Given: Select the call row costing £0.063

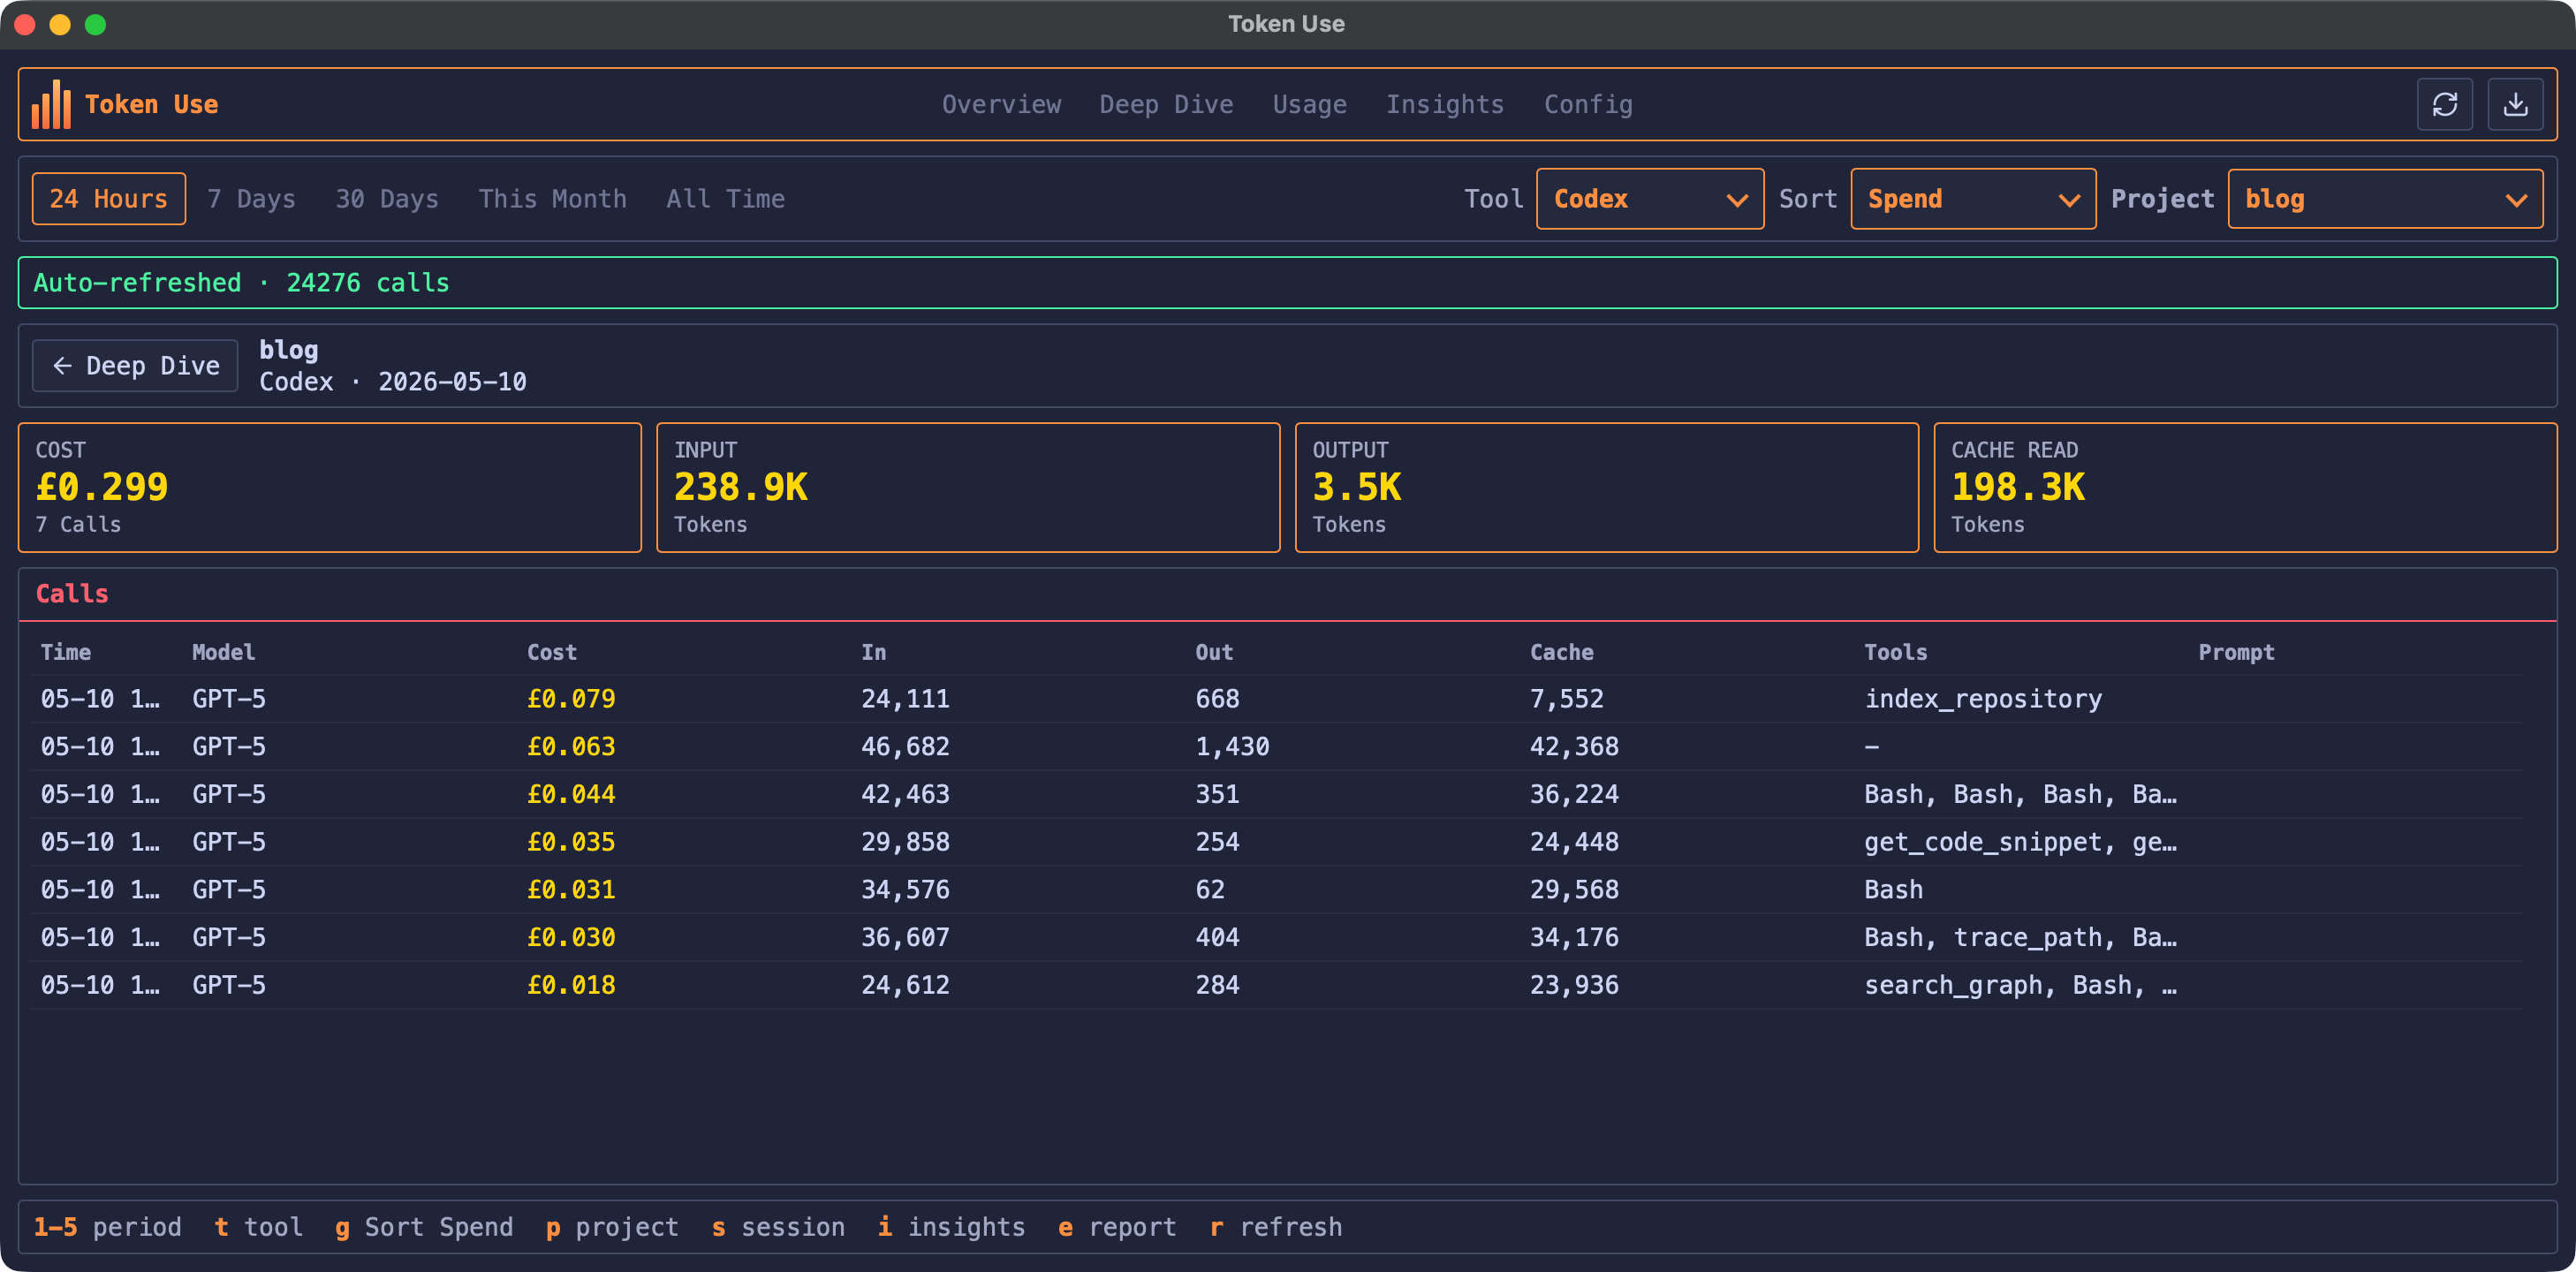Looking at the screenshot, I should pos(1275,747).
